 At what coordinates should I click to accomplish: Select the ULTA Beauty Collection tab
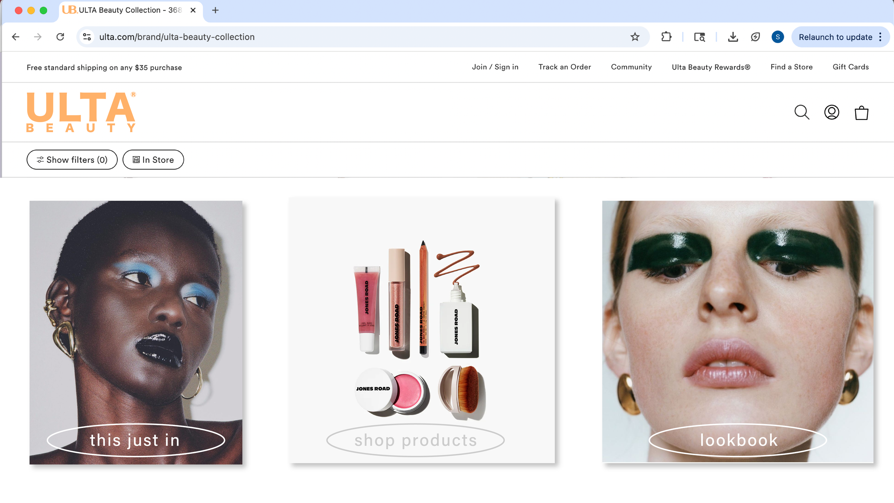coord(131,10)
